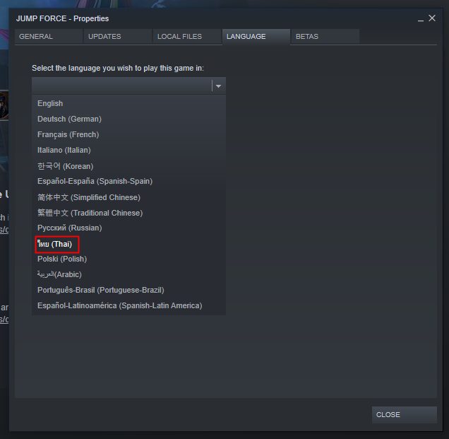Viewport: 449px width, 439px height.
Task: Click the empty language combo box field
Action: click(129, 86)
